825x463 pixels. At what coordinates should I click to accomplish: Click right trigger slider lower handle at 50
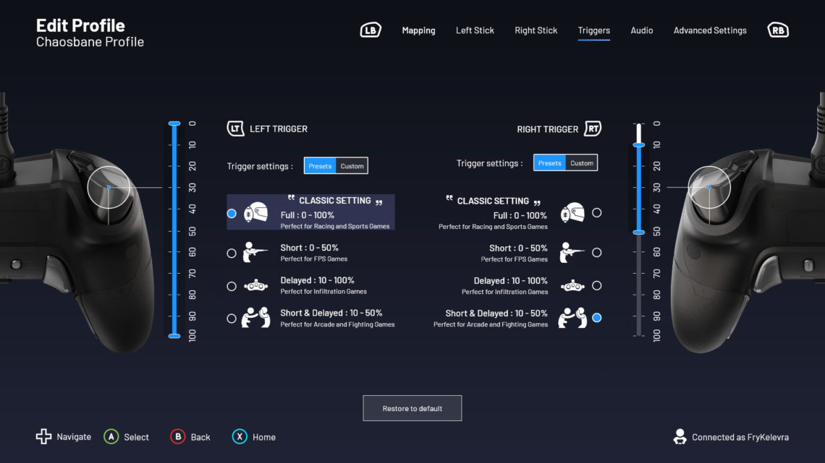pos(639,232)
